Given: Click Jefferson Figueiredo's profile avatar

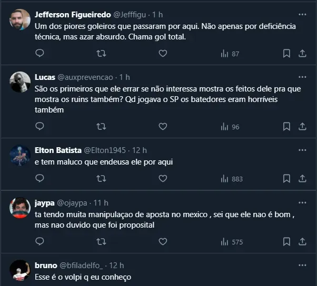Looking at the screenshot, I should [x=20, y=19].
